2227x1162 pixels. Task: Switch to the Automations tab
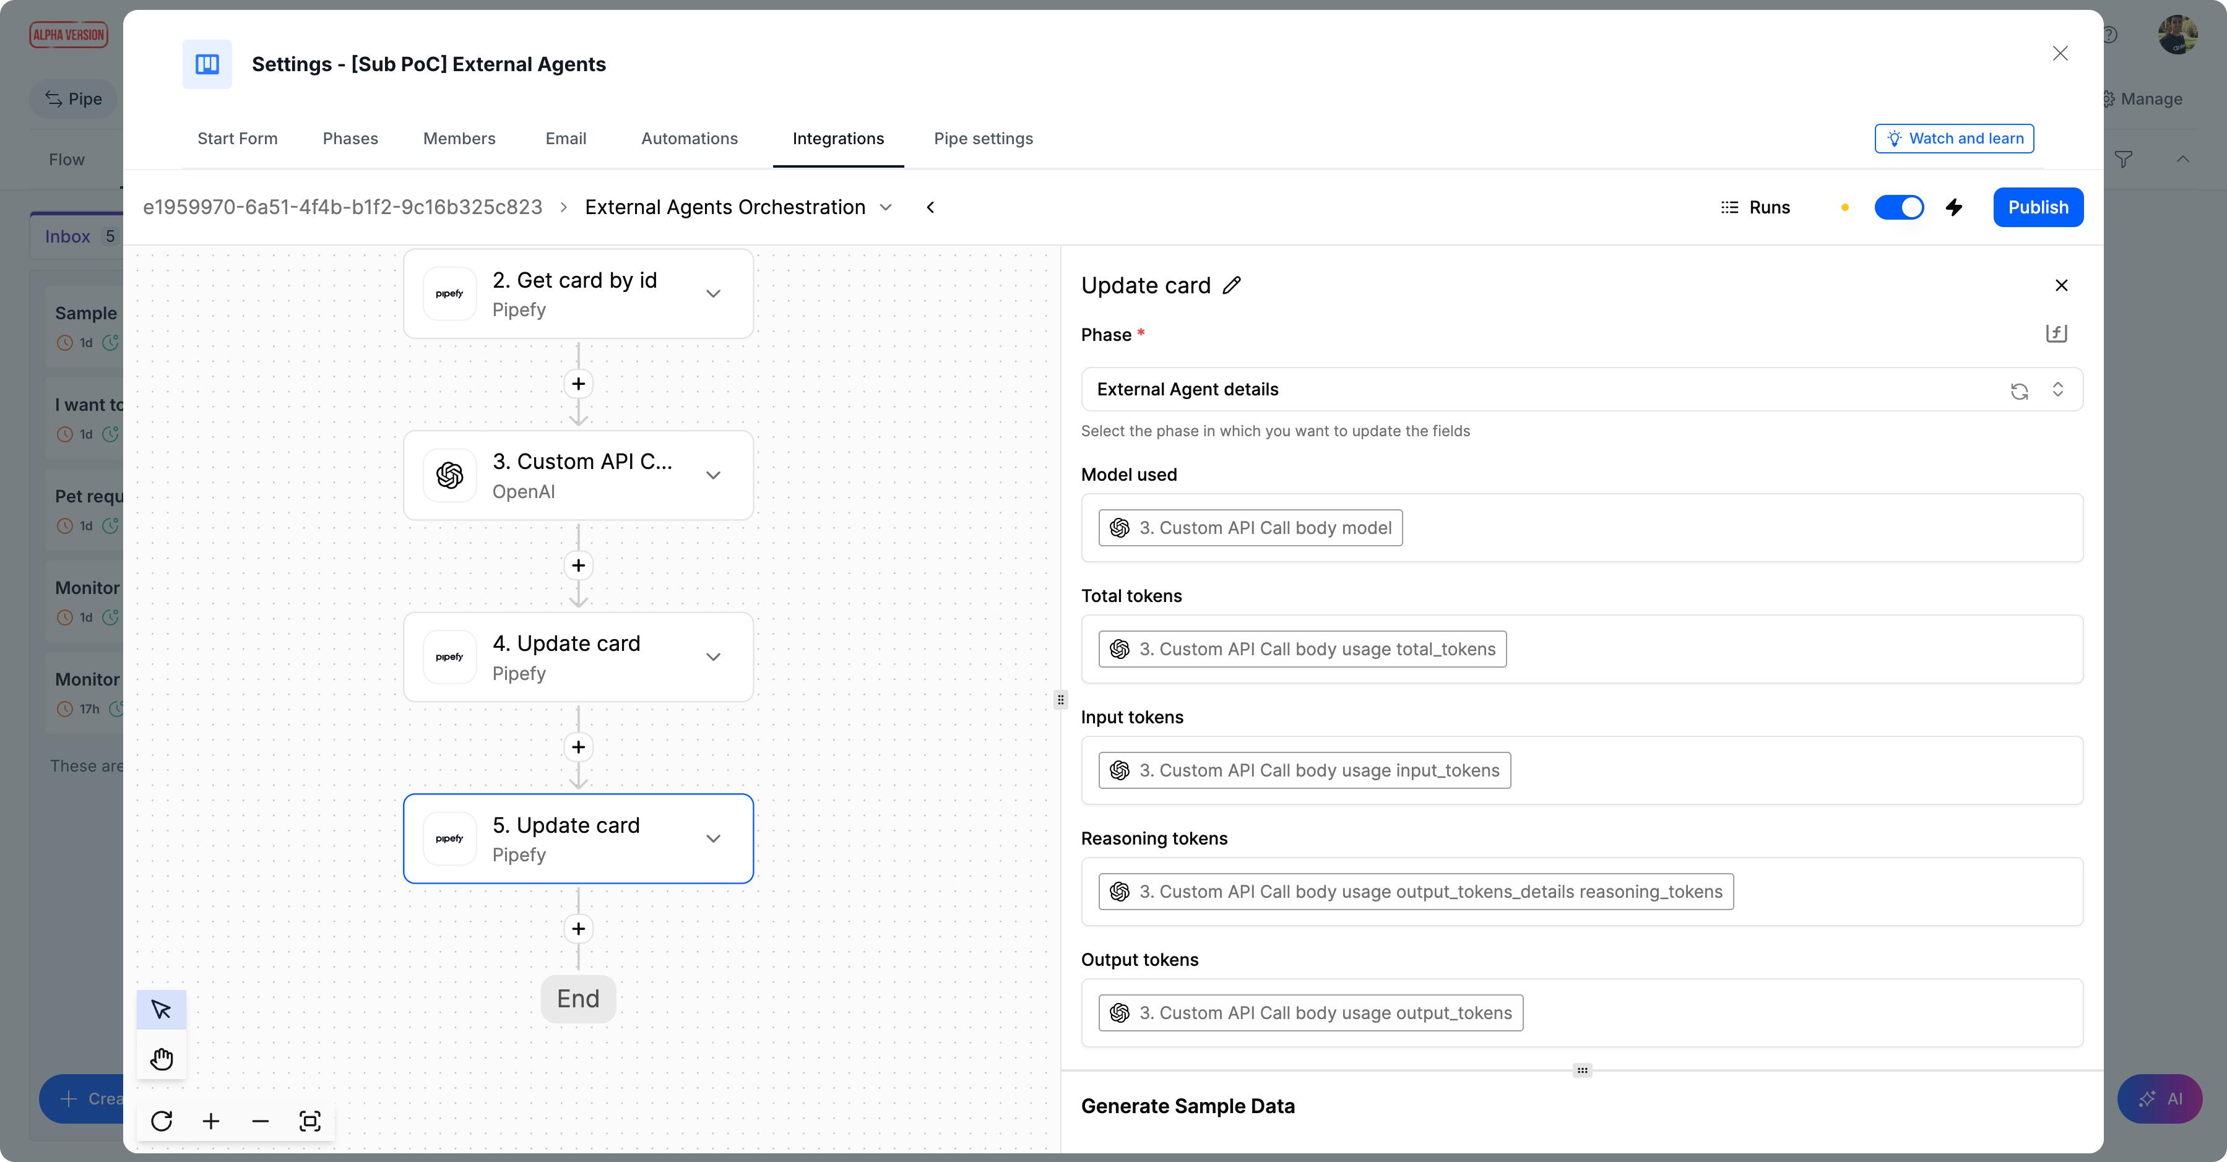click(689, 138)
